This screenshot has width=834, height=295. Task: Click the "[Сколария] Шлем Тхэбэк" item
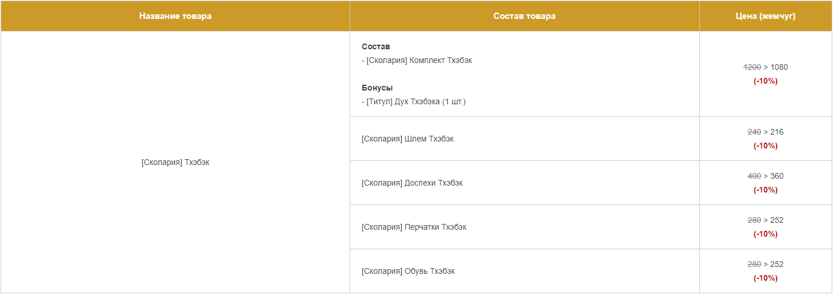pyautogui.click(x=408, y=139)
